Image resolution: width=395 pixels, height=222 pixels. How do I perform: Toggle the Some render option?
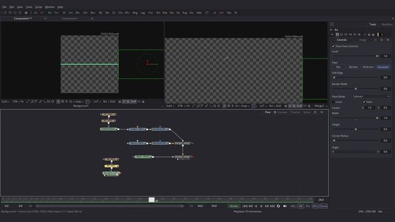click(323, 206)
